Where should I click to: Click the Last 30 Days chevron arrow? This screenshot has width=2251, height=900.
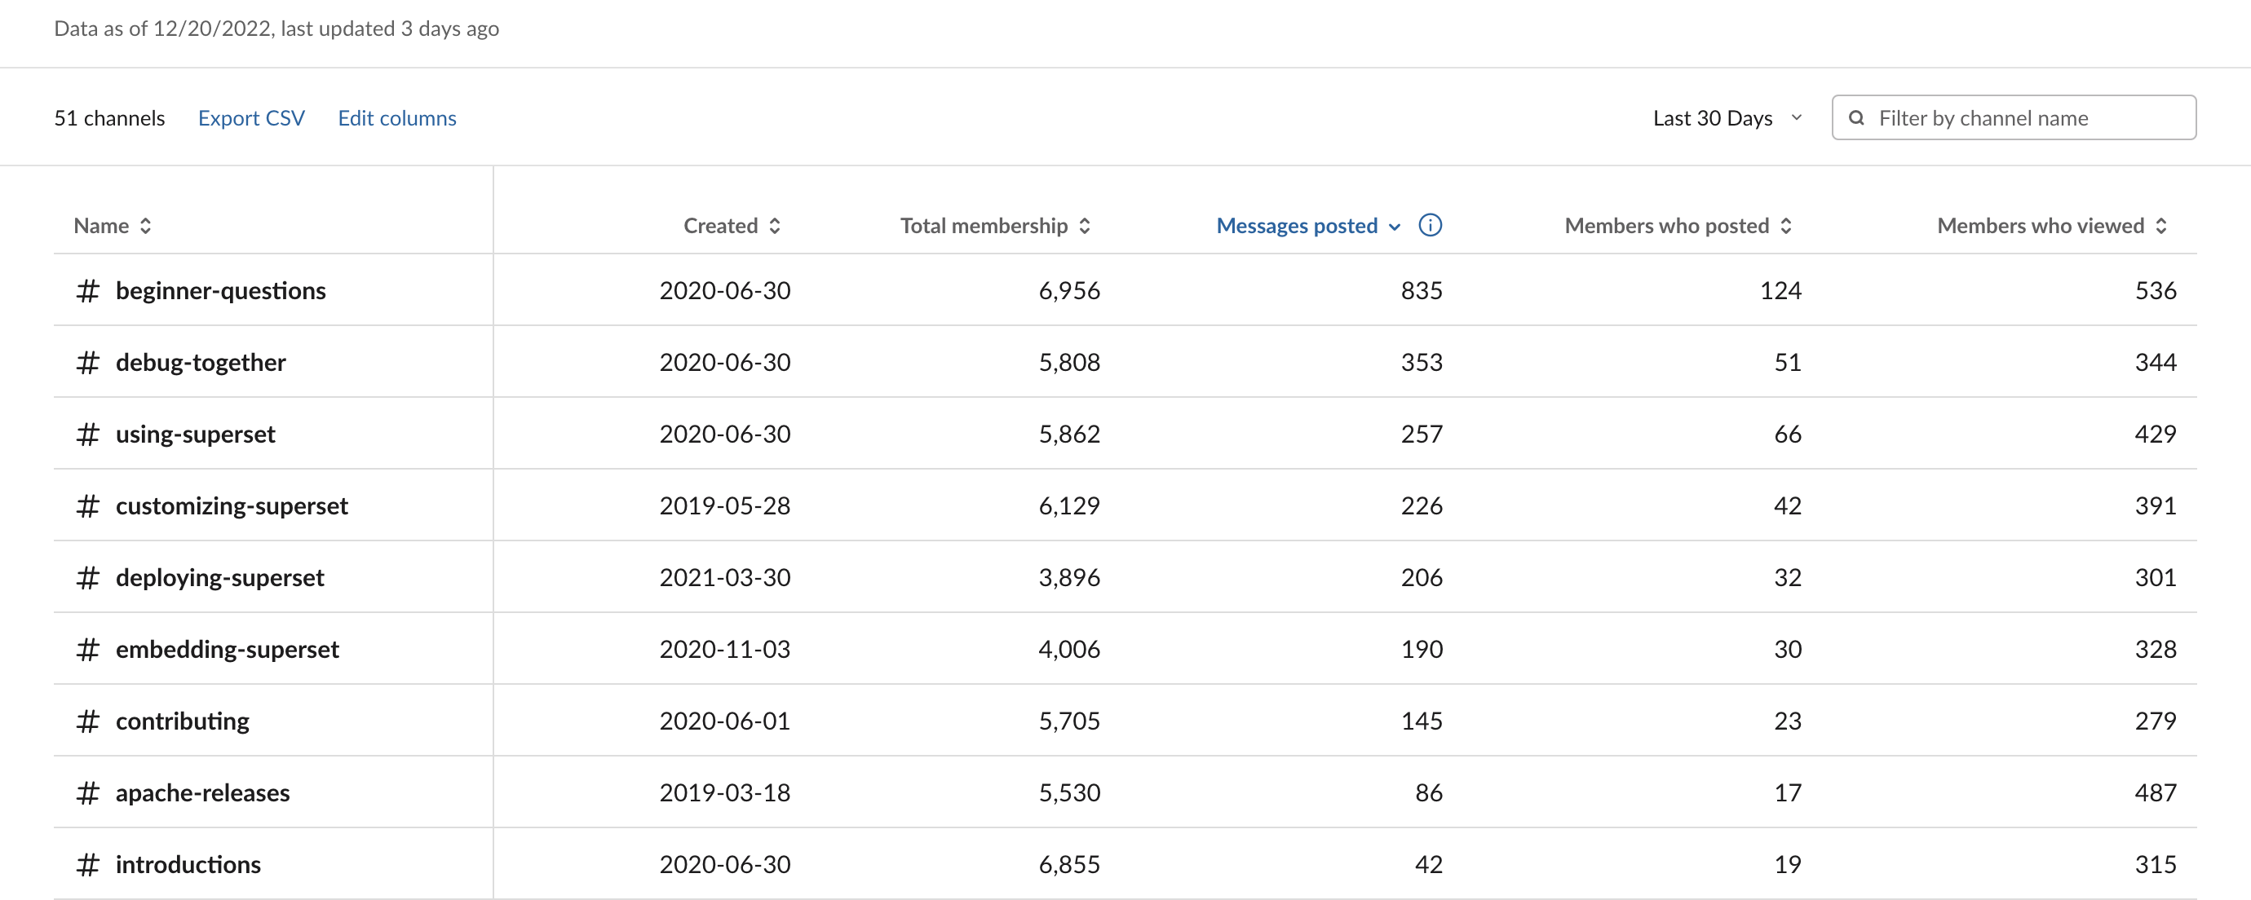(1797, 118)
